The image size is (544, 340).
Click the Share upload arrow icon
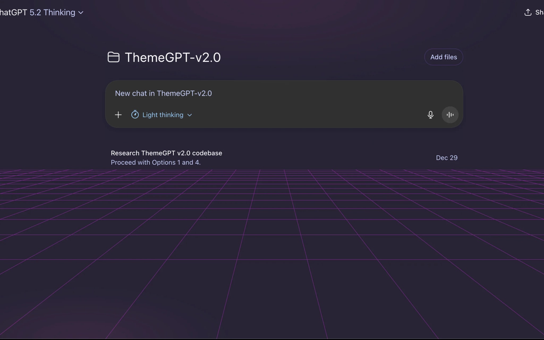point(528,12)
